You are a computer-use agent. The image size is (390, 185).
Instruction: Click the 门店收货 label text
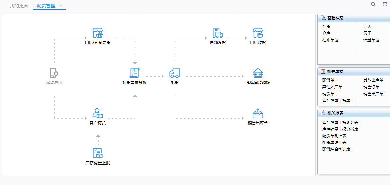click(258, 43)
